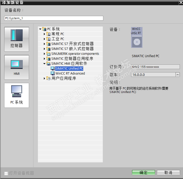Click the 订货号 order number field
Screen dimensions: 183x179
[x=155, y=67]
